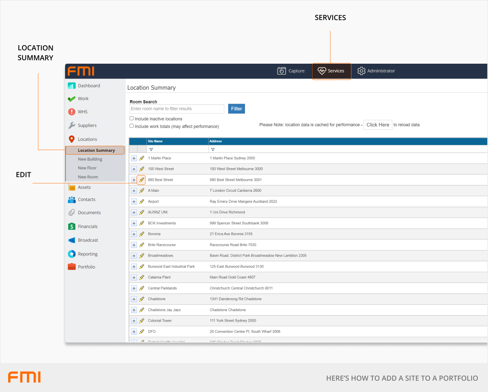Screen dimensions: 488x392
Task: Focus the Room Search input field
Action: tap(177, 109)
